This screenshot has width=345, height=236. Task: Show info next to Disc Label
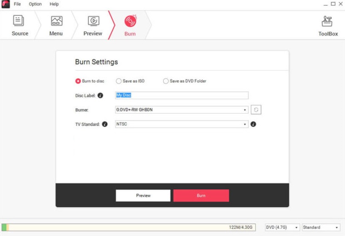pyautogui.click(x=100, y=95)
